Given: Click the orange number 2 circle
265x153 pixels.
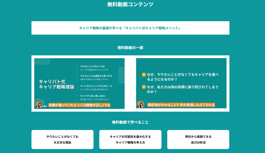Looking at the screenshot, I should (x=144, y=87).
